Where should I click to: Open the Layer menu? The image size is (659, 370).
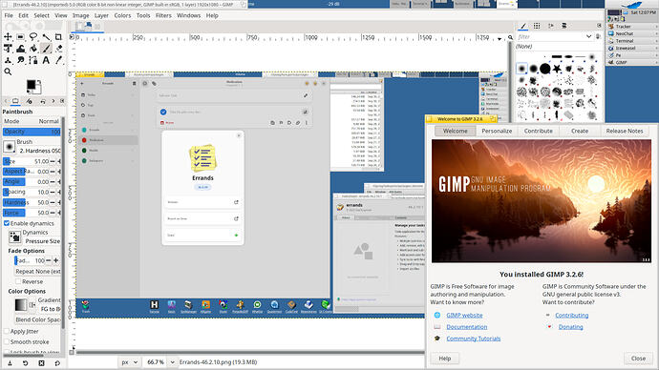[x=101, y=15]
